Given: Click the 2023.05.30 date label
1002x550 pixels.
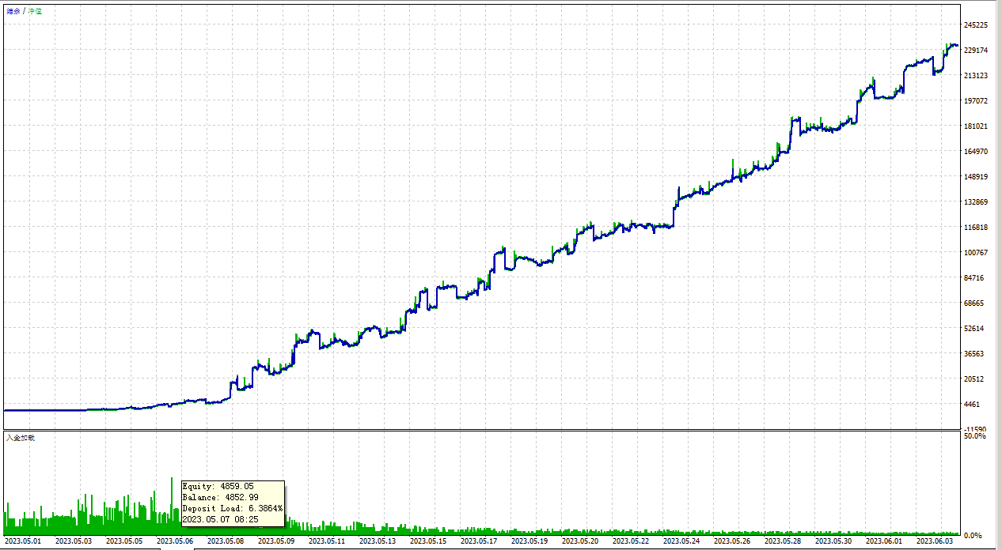Looking at the screenshot, I should point(835,542).
